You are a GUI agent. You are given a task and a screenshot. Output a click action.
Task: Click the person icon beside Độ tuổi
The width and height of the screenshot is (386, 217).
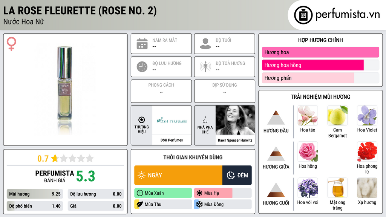(x=205, y=44)
